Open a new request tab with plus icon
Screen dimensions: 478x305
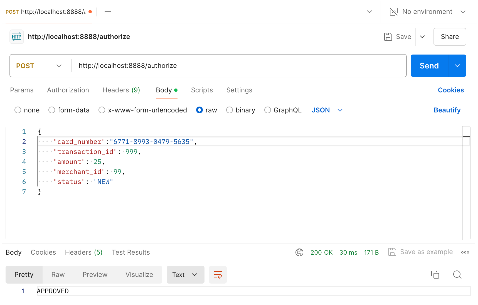pos(108,12)
